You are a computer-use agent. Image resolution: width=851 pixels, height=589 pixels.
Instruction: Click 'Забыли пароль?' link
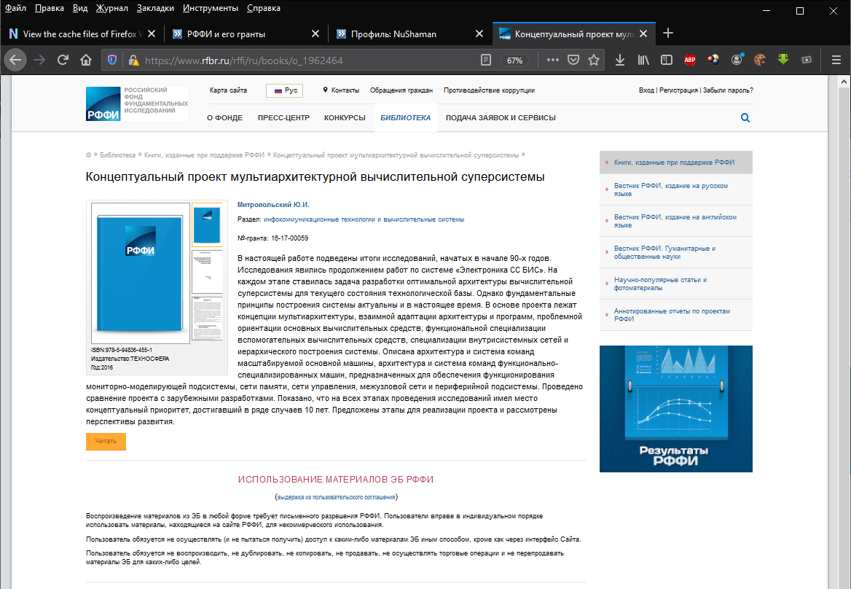(728, 90)
